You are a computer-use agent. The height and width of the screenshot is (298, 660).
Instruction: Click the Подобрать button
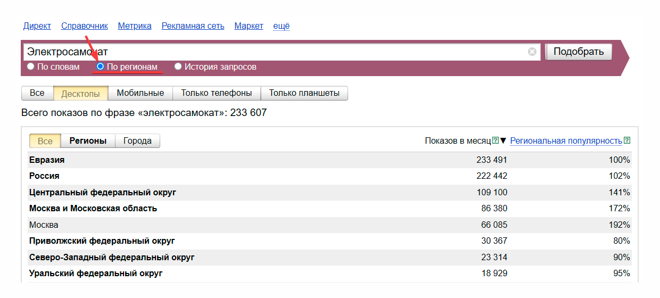pyautogui.click(x=579, y=52)
